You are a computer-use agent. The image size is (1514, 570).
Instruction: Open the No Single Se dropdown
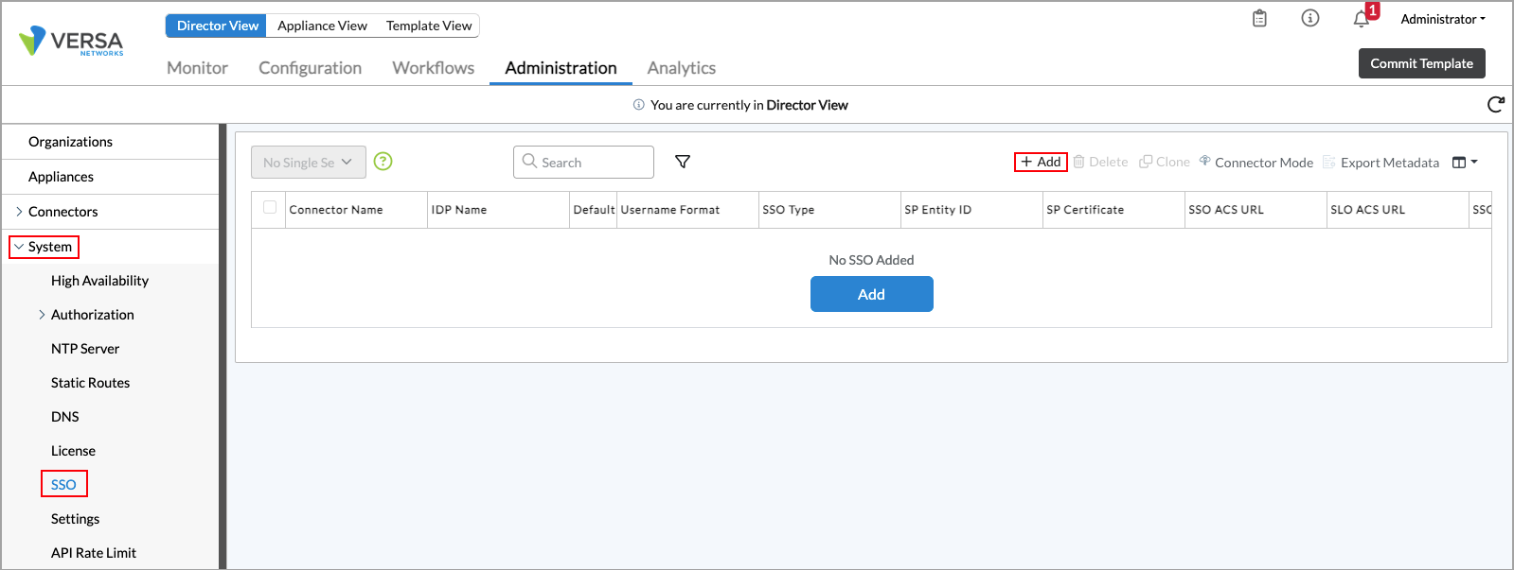point(308,163)
